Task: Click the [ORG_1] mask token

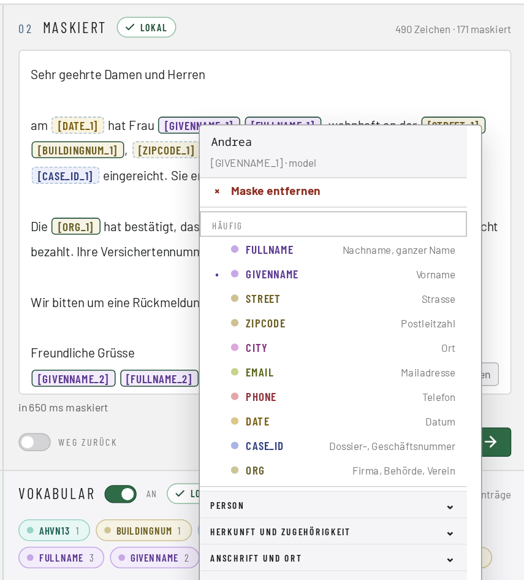Action: [x=76, y=226]
